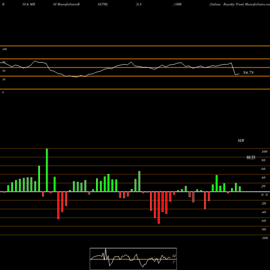270x270 pixels.
Task: Click the deepest red MR histogram bar
Action: (159, 207)
